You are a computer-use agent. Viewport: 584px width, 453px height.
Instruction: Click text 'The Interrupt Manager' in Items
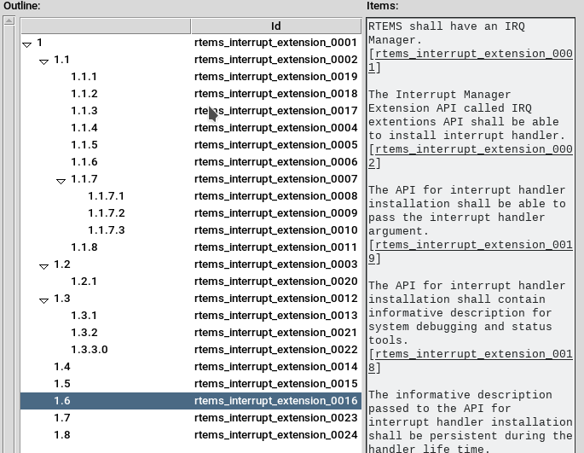(x=439, y=95)
